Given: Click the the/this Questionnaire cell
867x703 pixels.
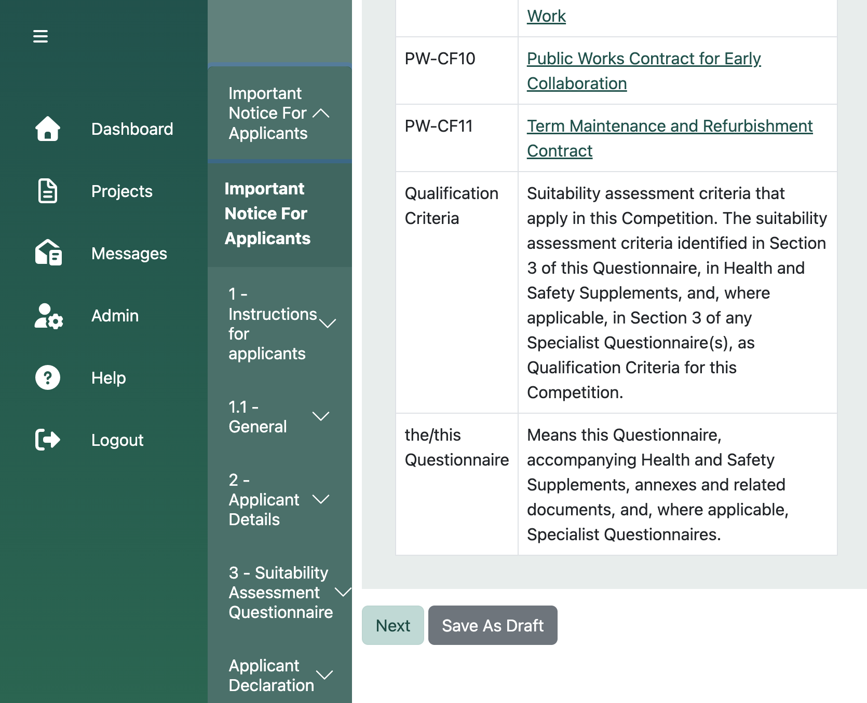Looking at the screenshot, I should pyautogui.click(x=457, y=484).
